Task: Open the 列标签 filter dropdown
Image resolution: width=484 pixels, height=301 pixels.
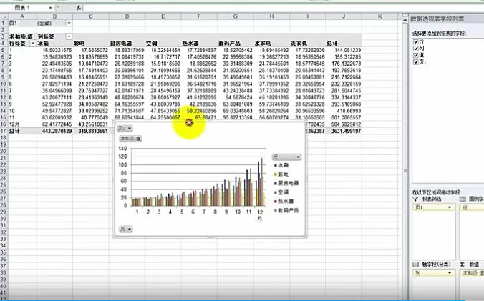Action: 69,35
